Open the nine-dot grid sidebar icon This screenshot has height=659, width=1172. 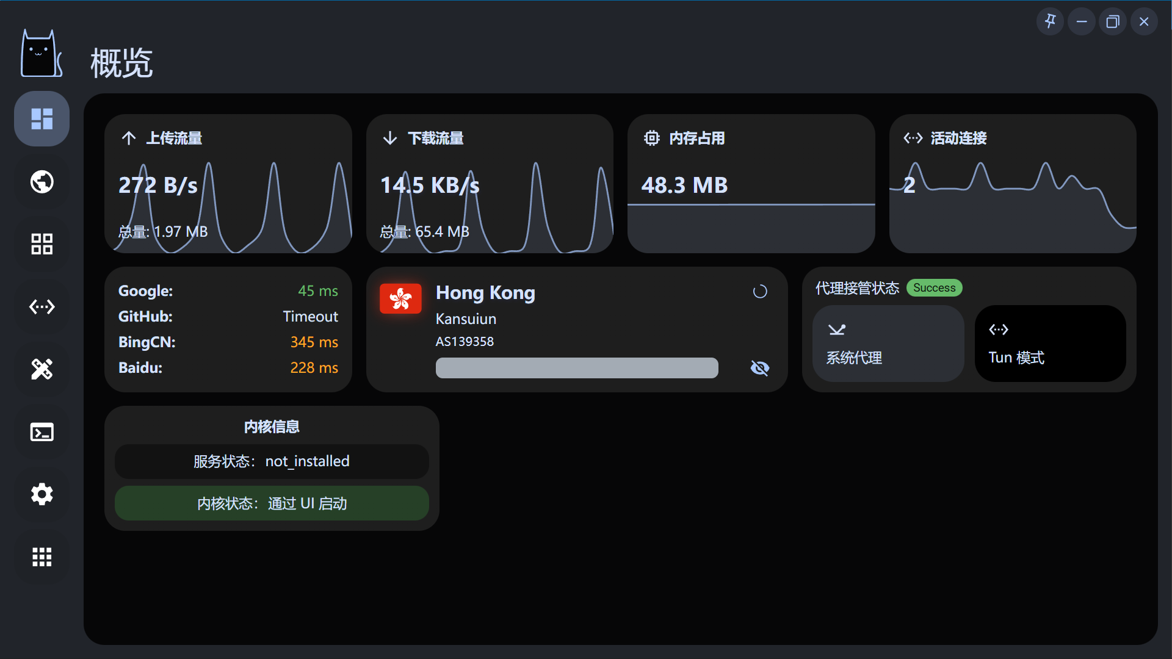coord(42,556)
